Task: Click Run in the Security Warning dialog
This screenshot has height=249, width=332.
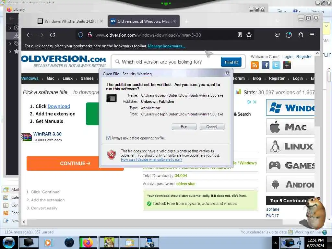Action: [184, 127]
